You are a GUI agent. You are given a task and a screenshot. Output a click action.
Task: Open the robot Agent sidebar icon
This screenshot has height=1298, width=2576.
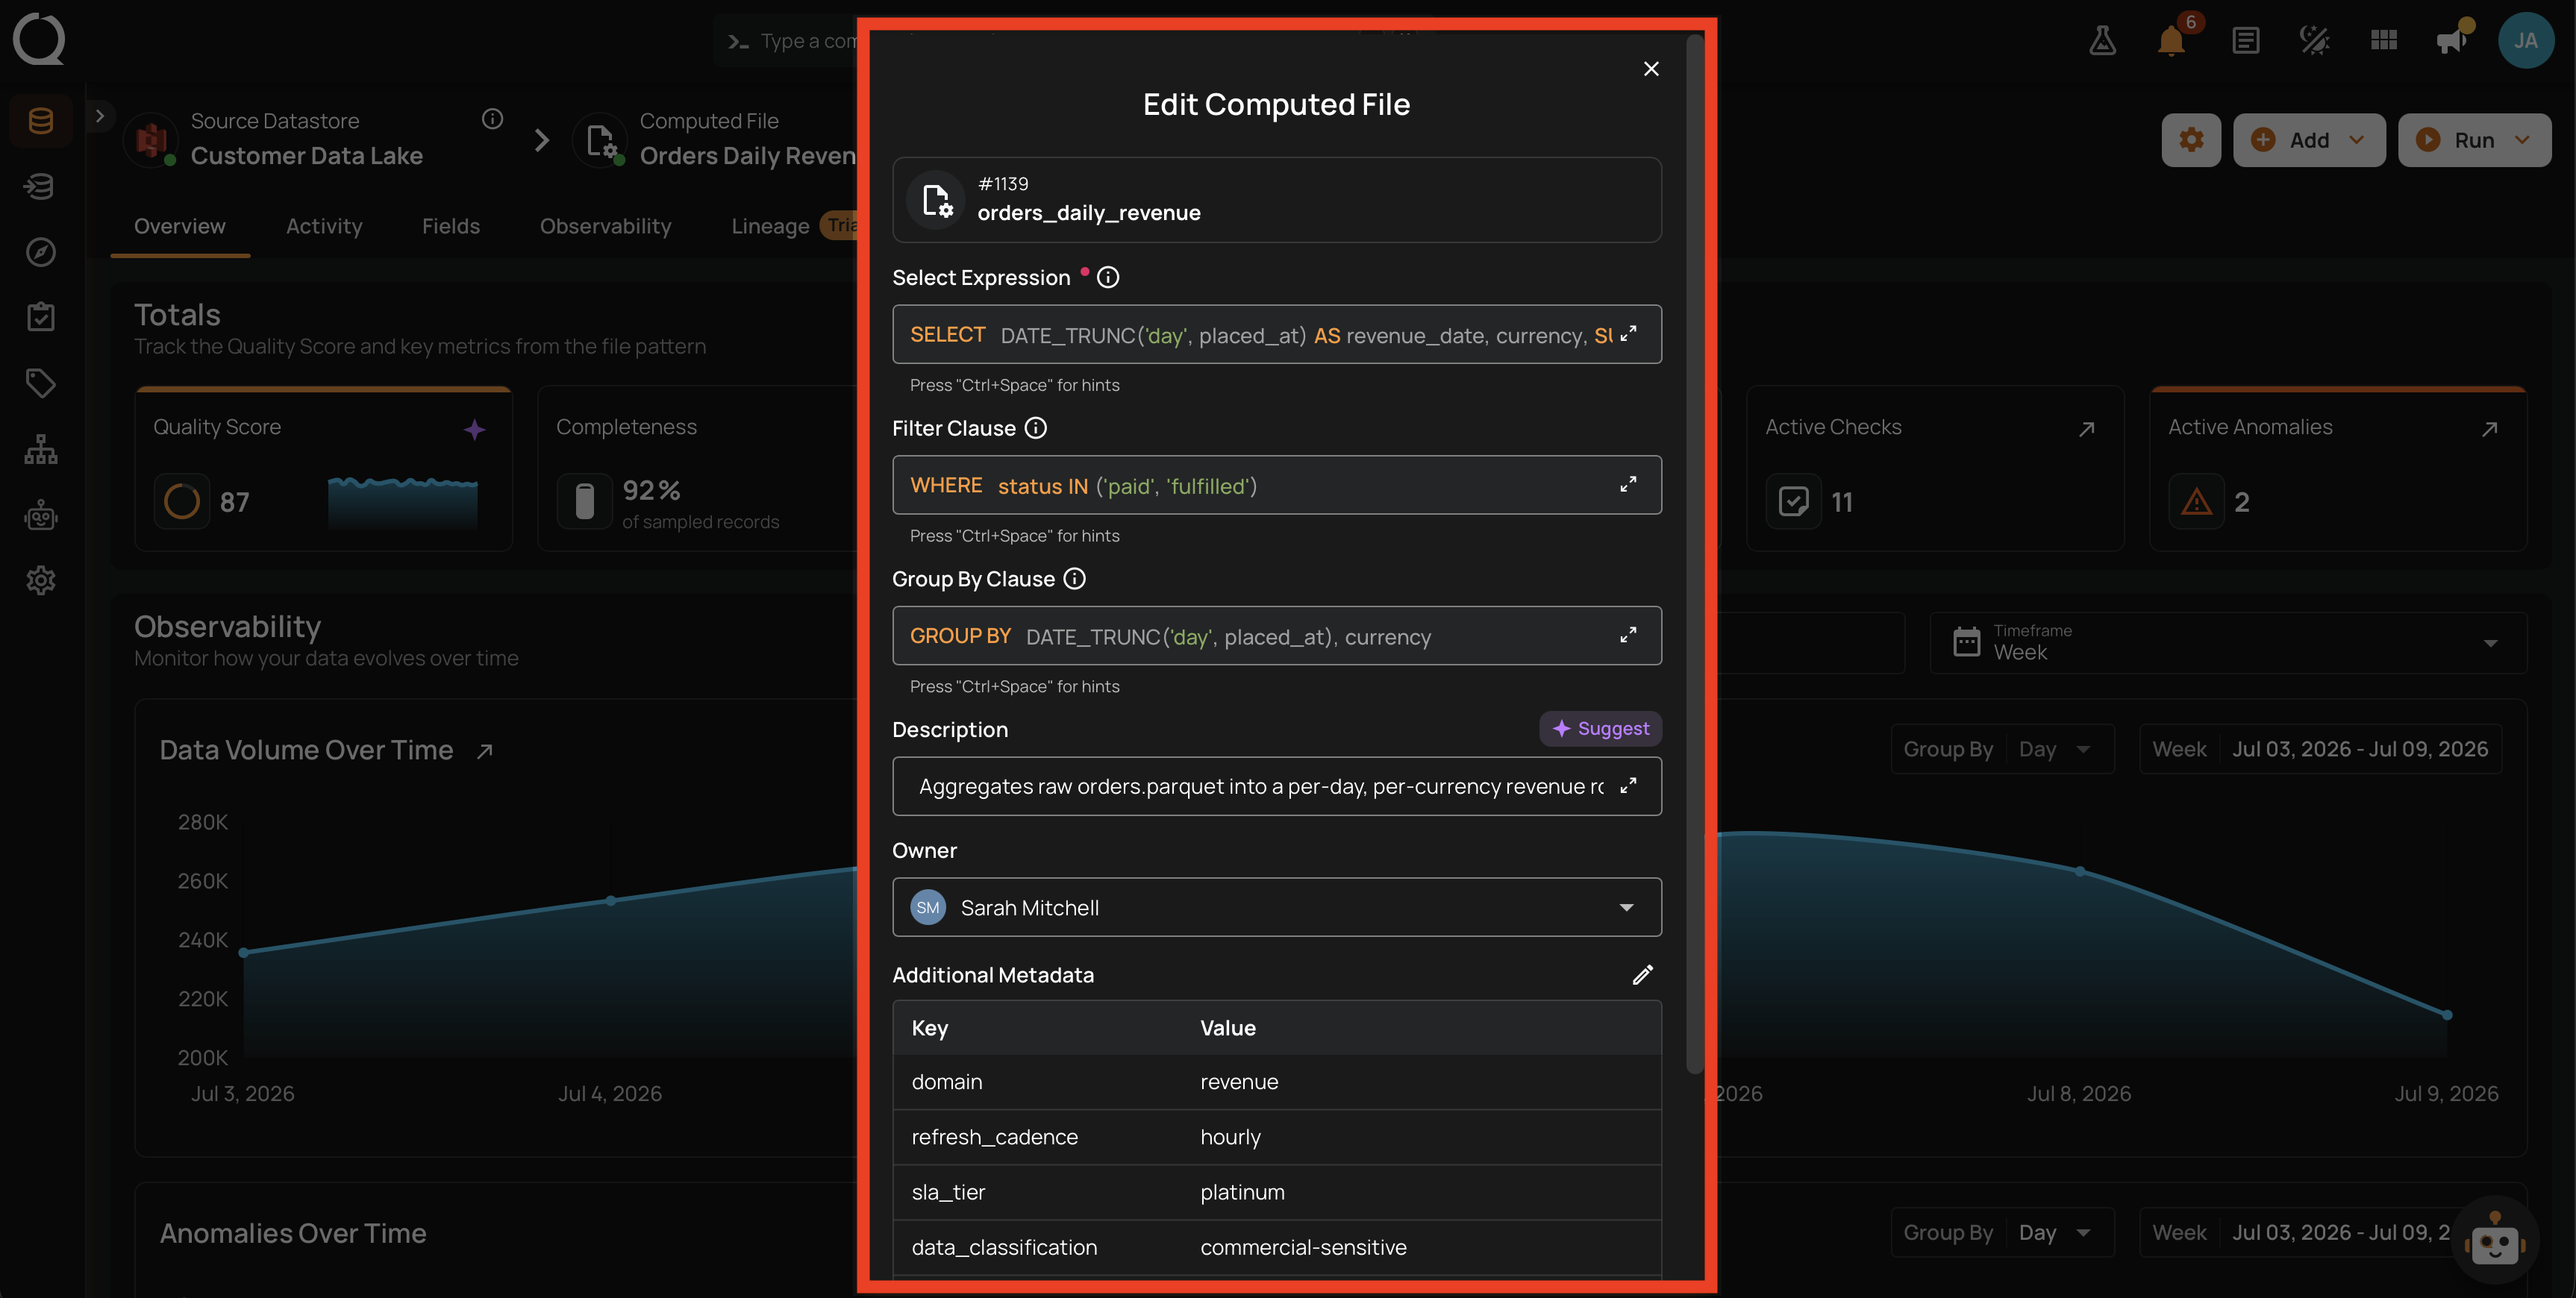coord(40,515)
